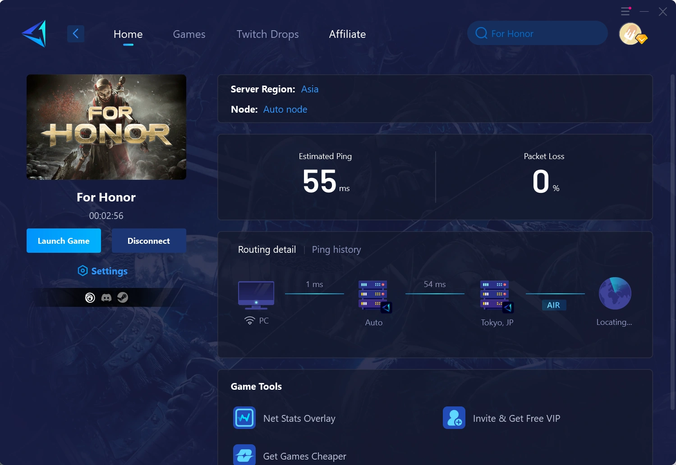Close the booster window

[663, 11]
